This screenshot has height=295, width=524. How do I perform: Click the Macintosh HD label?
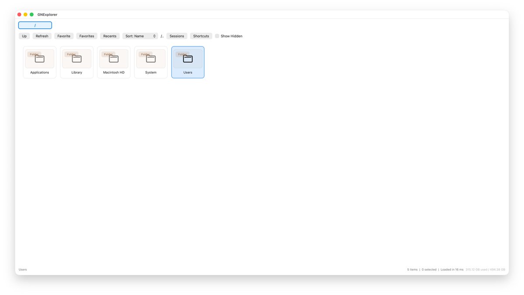coord(114,73)
